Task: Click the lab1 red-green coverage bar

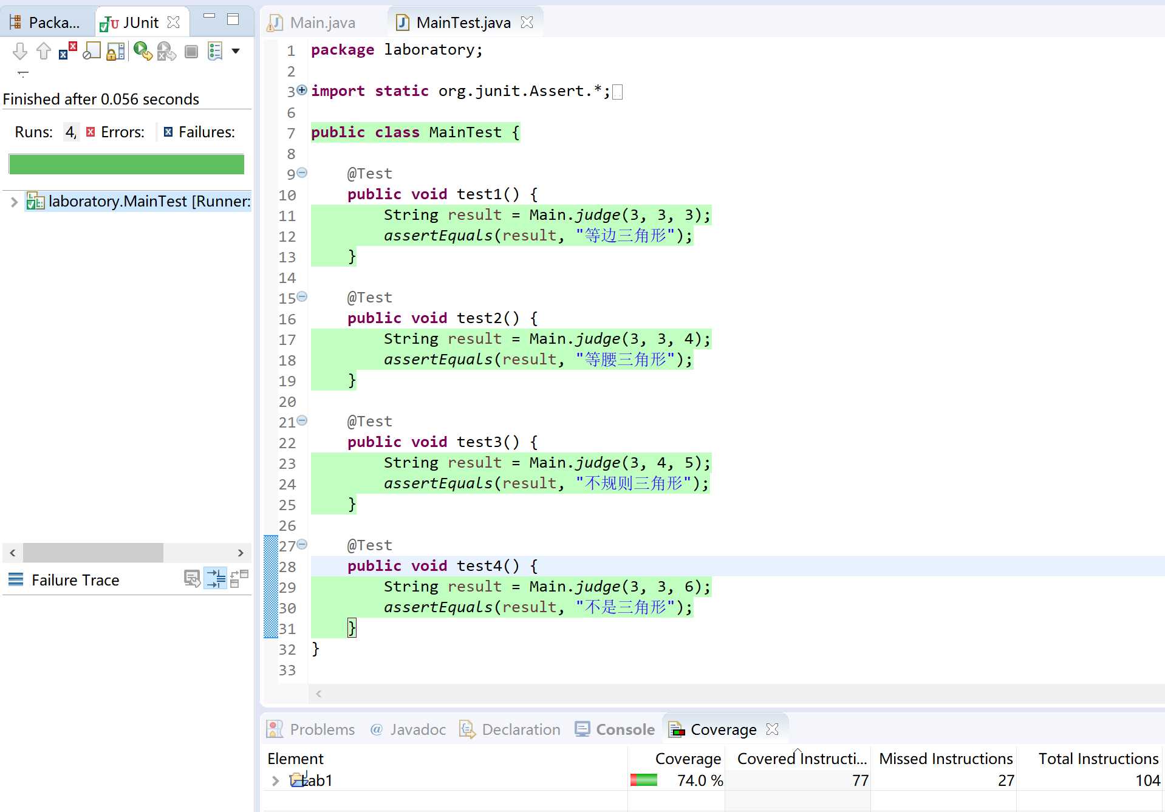Action: coord(644,780)
